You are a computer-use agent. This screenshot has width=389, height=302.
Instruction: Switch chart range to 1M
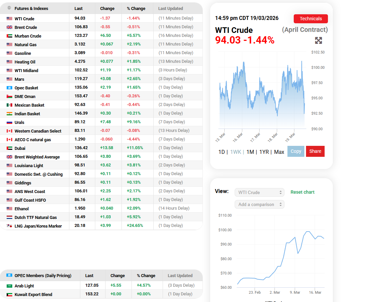pyautogui.click(x=250, y=152)
